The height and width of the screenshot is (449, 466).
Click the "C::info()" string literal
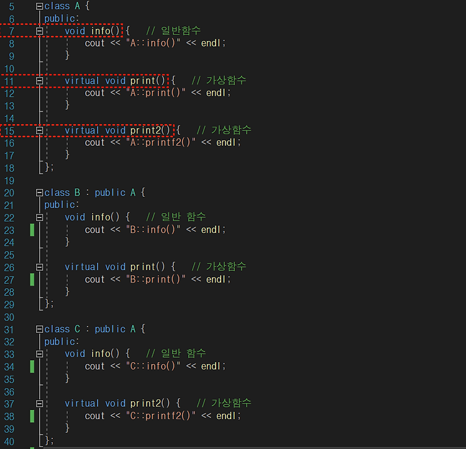(153, 366)
